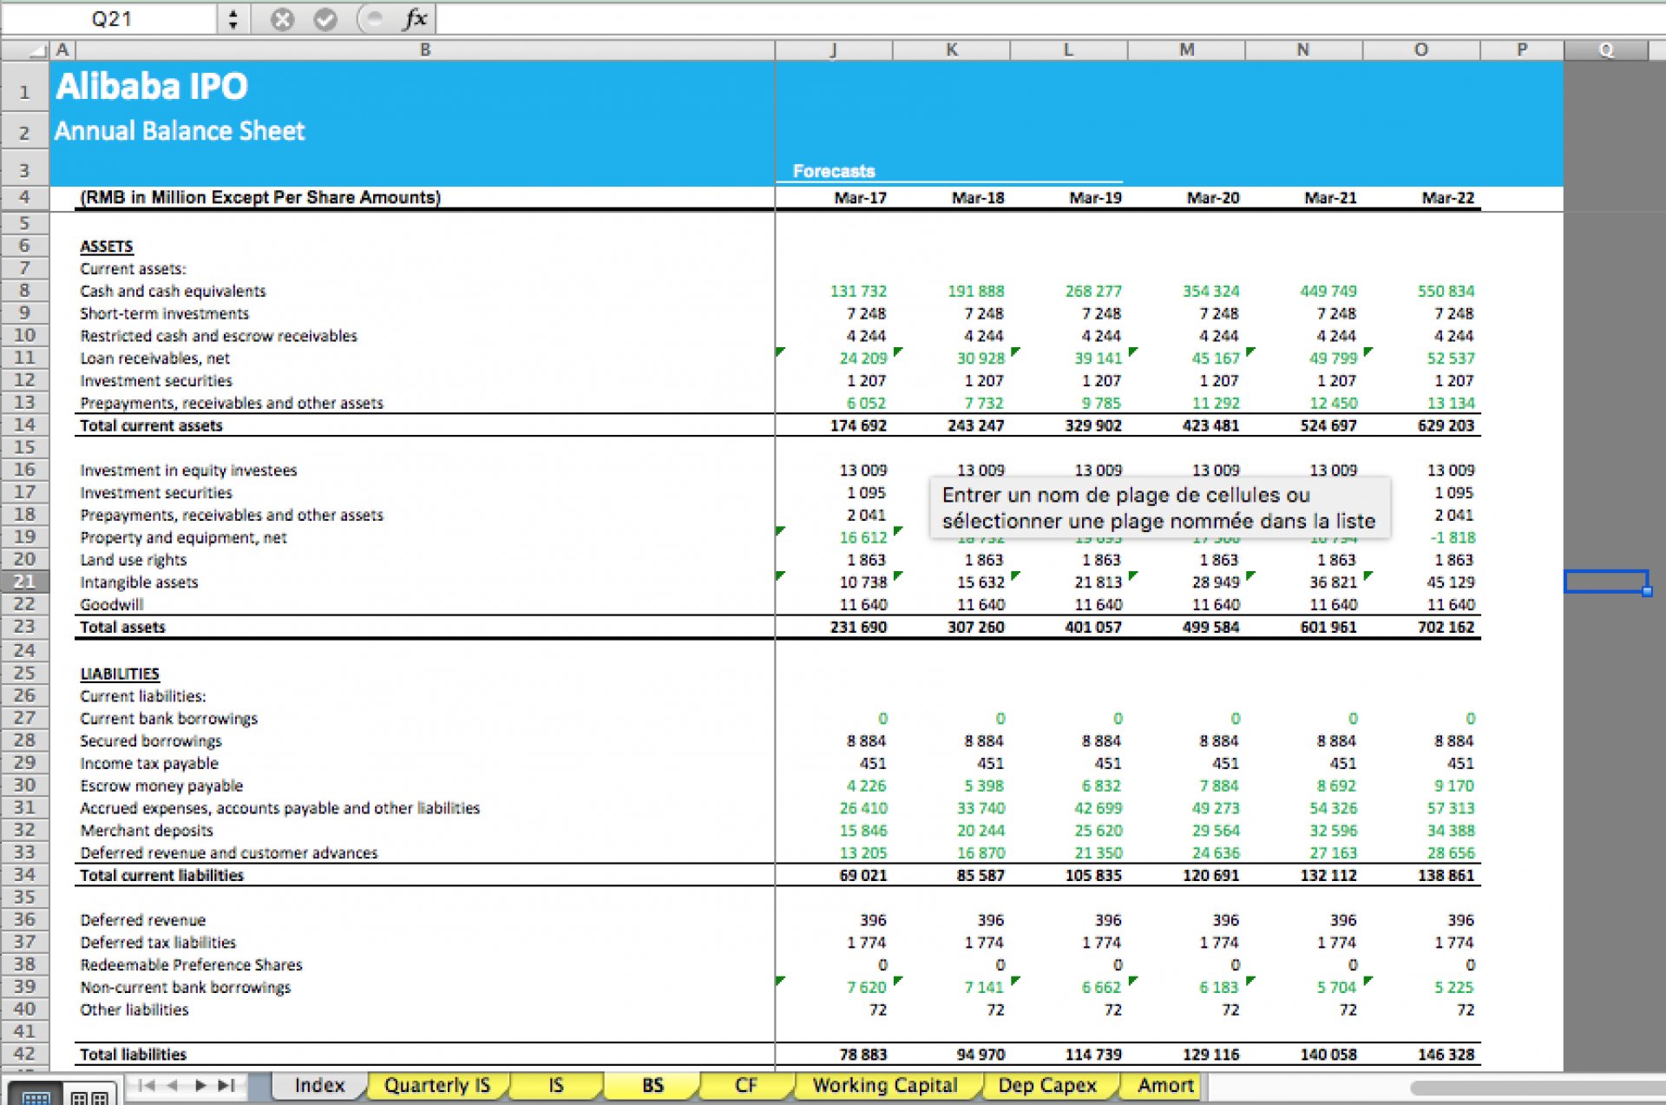Click the 'Mar-17' column heading cell
This screenshot has height=1105, width=1666.
coord(860,198)
